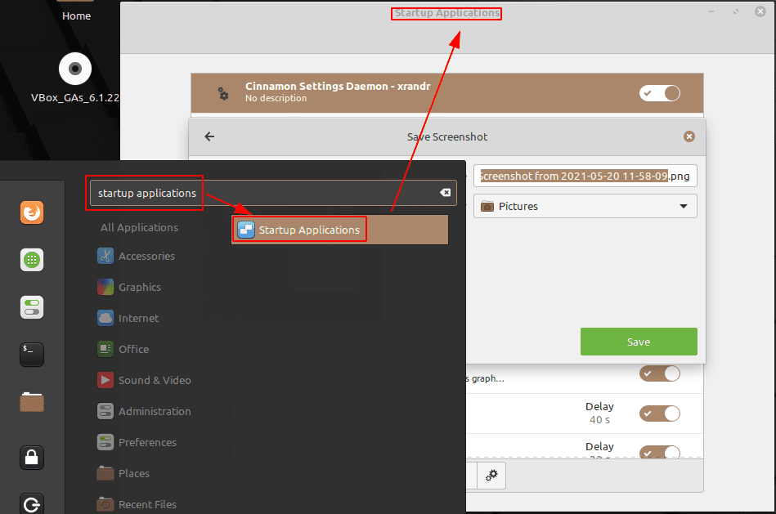Select the Office category
This screenshot has height=514, width=776.
tap(123, 349)
